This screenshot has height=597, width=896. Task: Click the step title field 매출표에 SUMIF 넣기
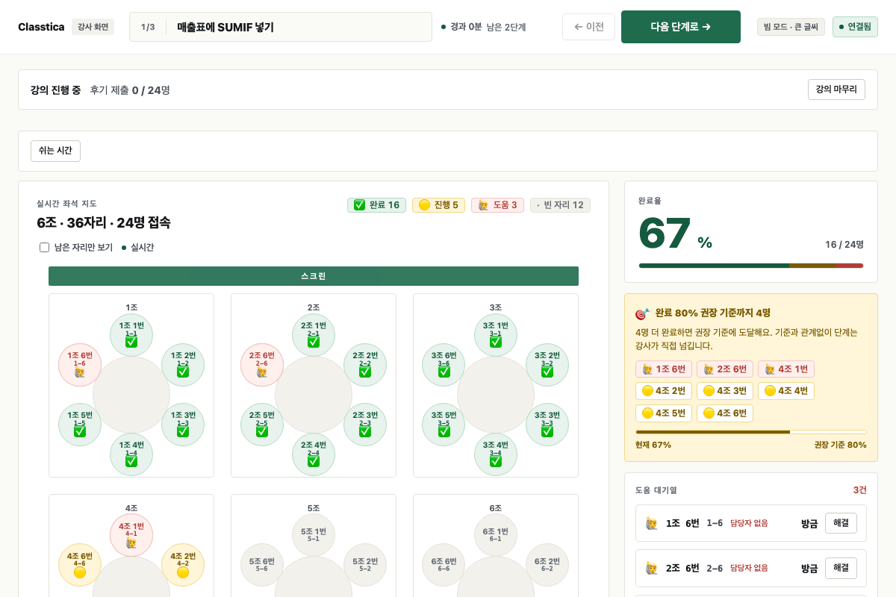(x=281, y=27)
